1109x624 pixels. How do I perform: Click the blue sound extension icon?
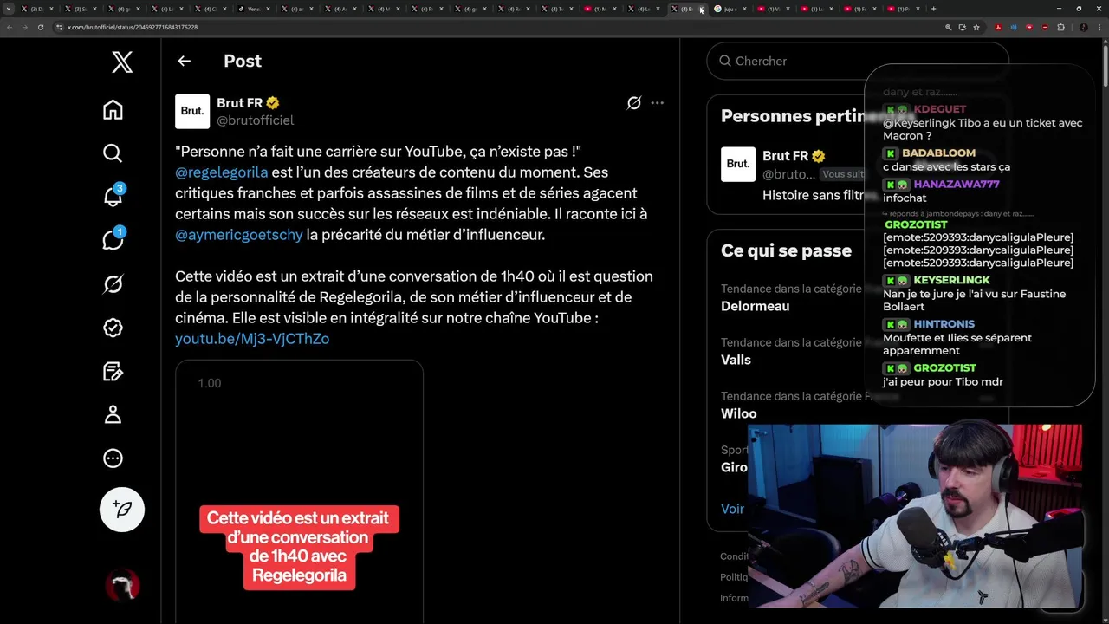point(1014,27)
